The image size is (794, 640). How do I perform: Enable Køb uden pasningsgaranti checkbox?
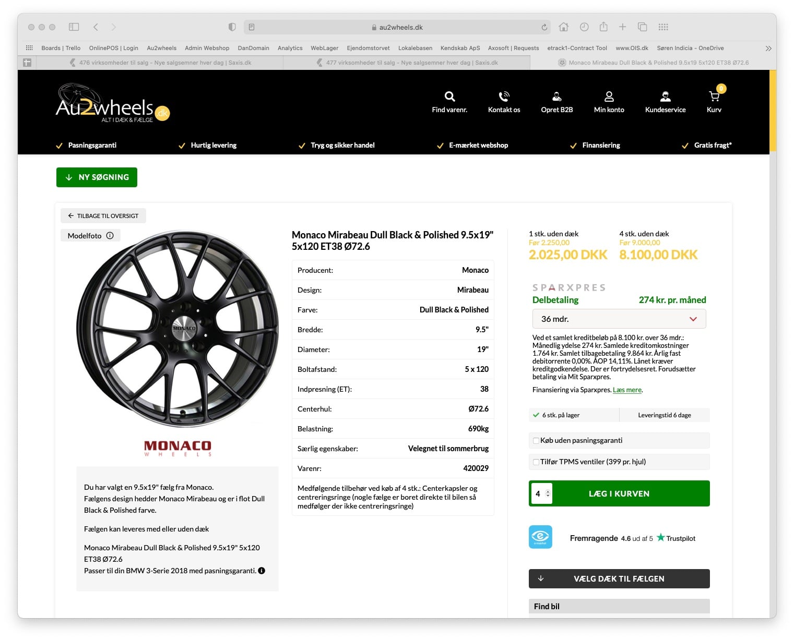click(536, 441)
